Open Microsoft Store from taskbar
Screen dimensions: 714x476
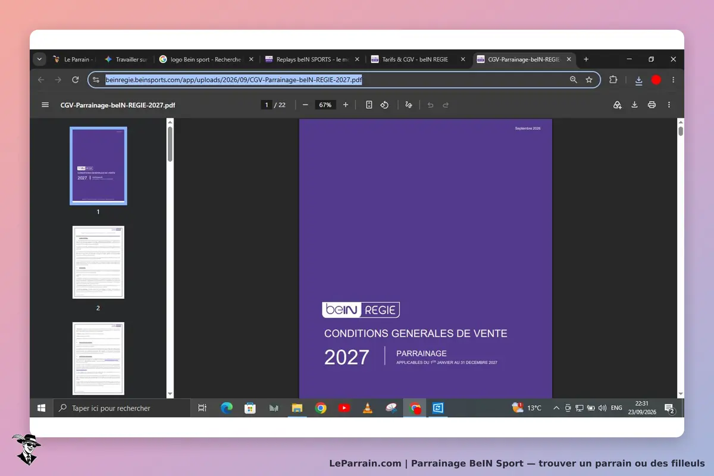(250, 408)
